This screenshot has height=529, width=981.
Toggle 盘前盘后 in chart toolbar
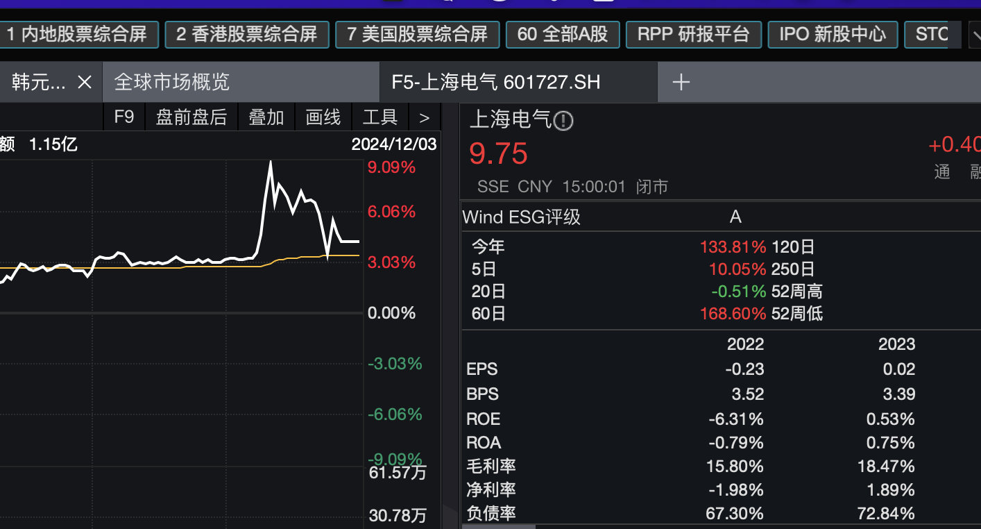(191, 117)
